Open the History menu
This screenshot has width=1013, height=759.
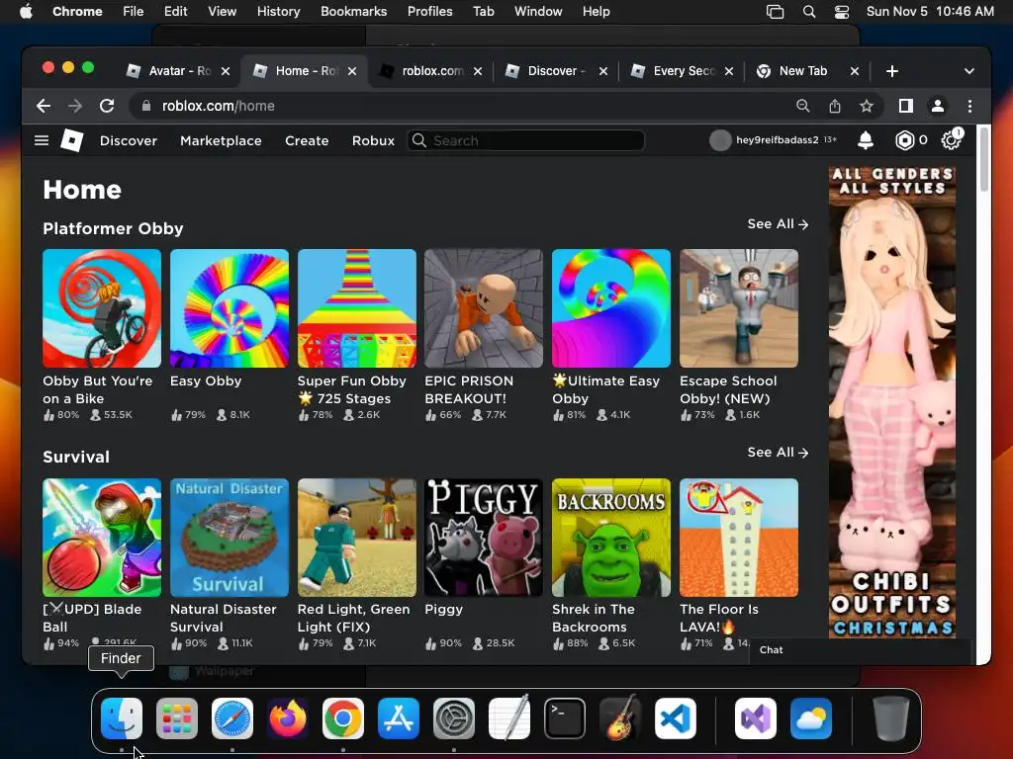click(x=278, y=12)
